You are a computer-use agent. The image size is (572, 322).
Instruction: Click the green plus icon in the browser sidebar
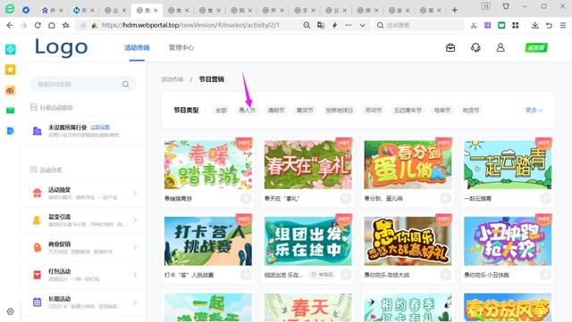click(10, 49)
